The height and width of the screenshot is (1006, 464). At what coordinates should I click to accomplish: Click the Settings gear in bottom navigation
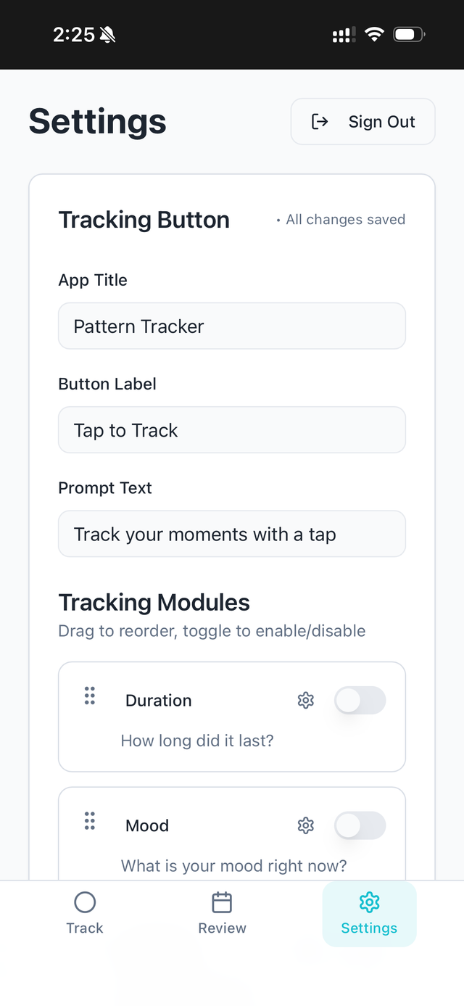pyautogui.click(x=369, y=902)
